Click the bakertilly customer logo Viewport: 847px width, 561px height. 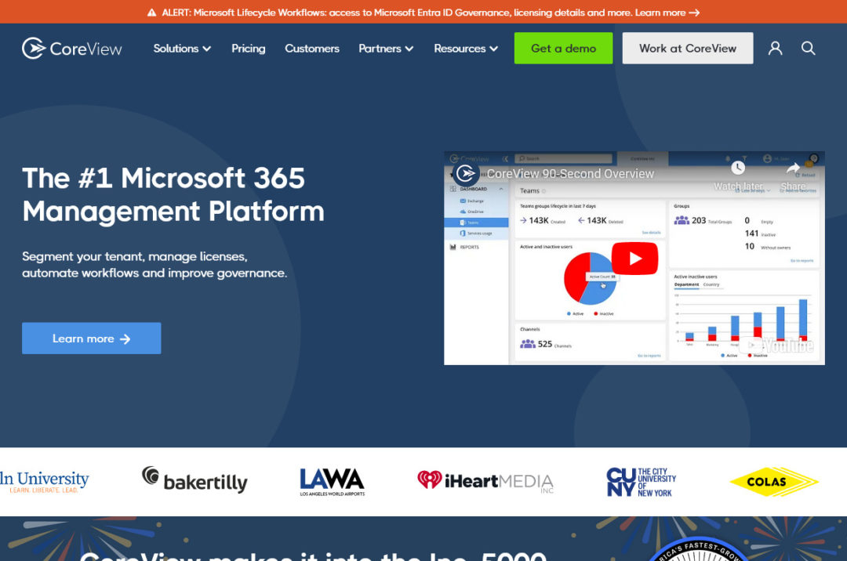(x=195, y=480)
